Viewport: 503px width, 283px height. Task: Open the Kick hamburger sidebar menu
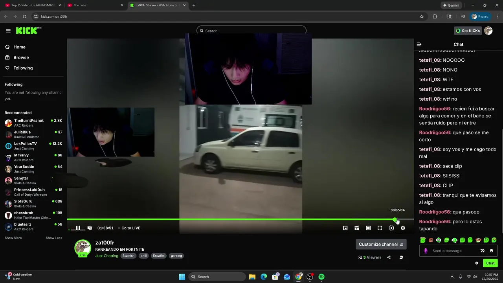[8, 31]
